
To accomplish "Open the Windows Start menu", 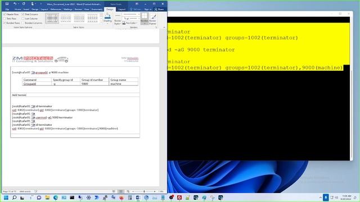I will pyautogui.click(x=6, y=198).
